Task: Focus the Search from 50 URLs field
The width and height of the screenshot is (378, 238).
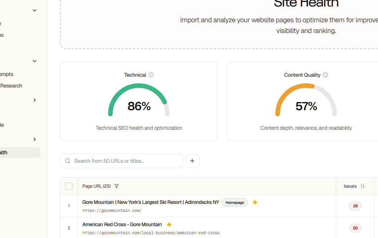Action: tap(122, 161)
